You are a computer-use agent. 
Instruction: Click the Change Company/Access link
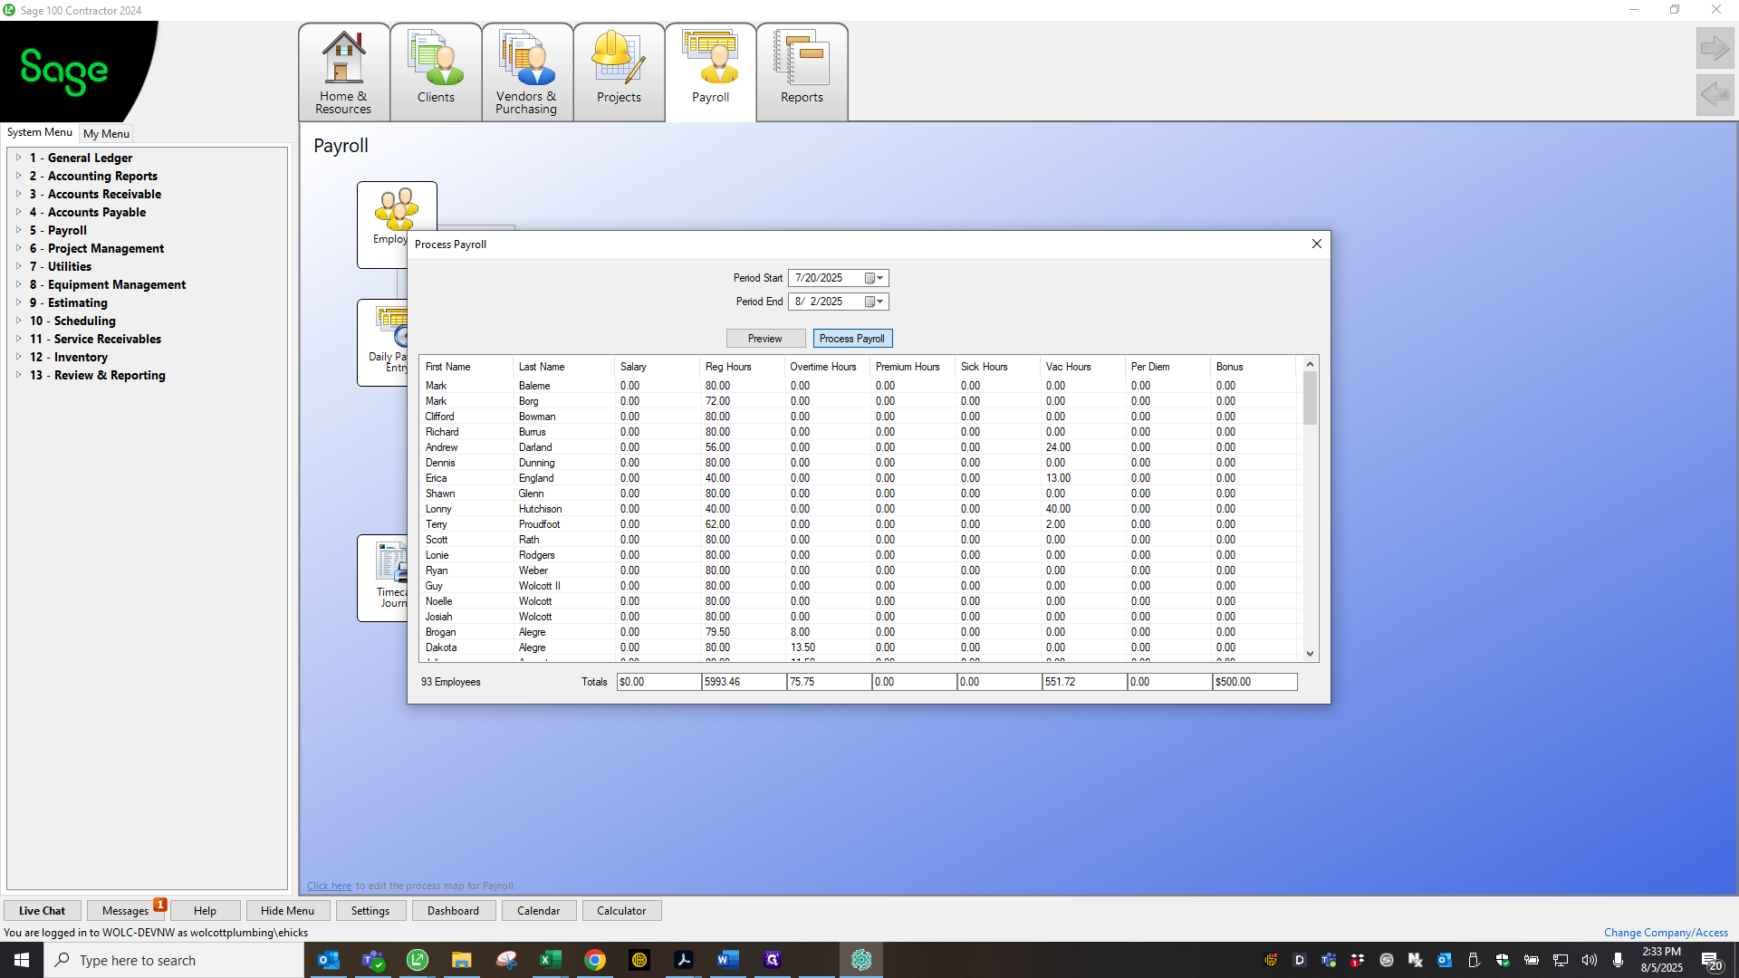point(1666,933)
